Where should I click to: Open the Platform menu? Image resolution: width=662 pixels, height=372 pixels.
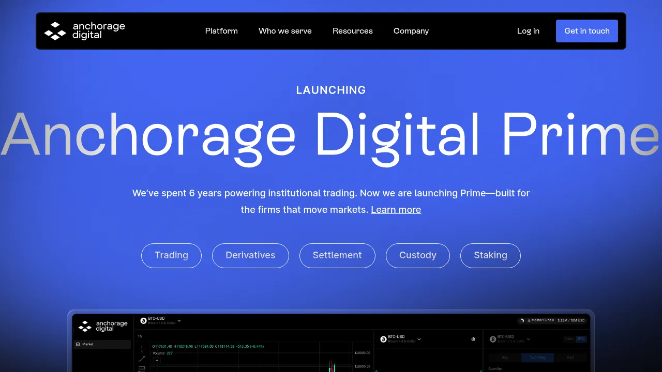(x=221, y=31)
